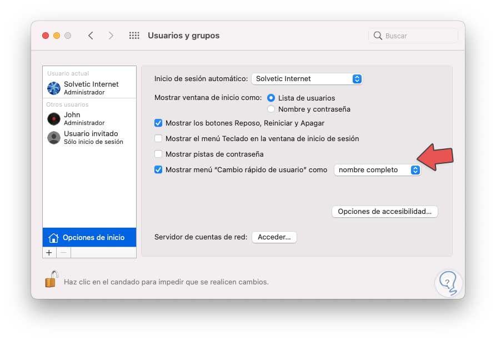The height and width of the screenshot is (340, 496).
Task: Open Inicio de sesión automático dropdown
Action: click(307, 79)
